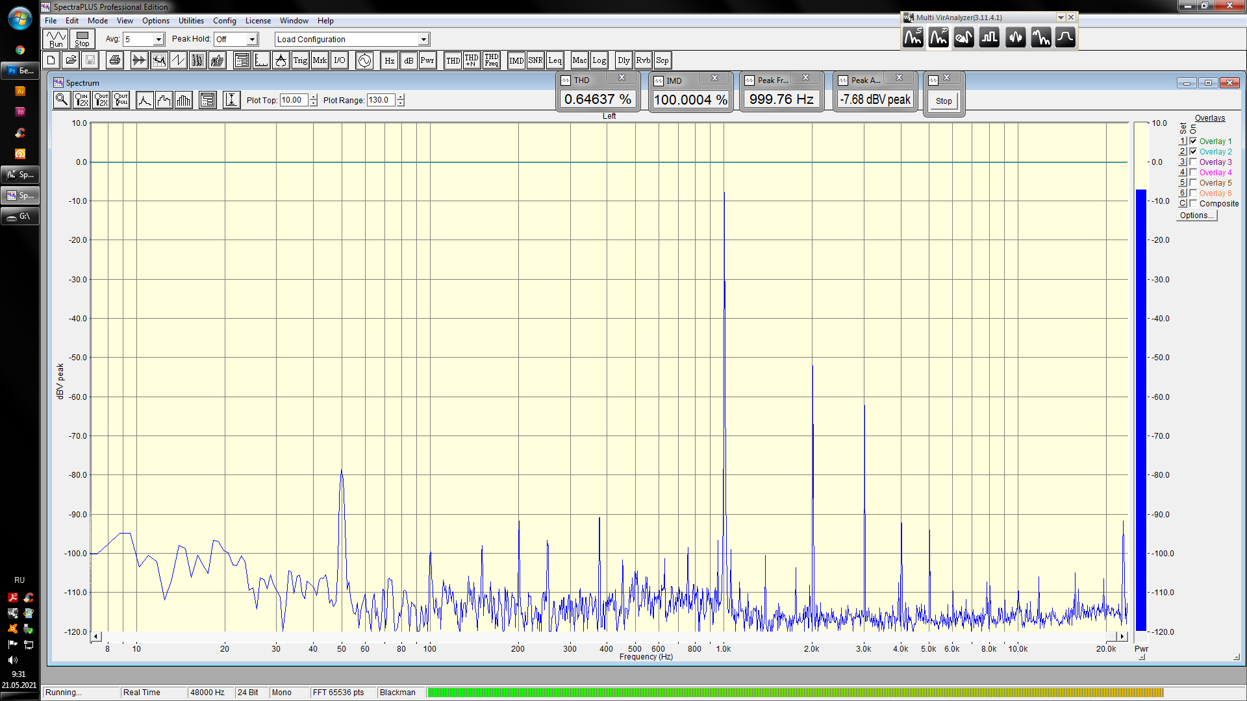Uncheck the Overlay 1 checkbox
Image resolution: width=1247 pixels, height=701 pixels.
point(1193,141)
